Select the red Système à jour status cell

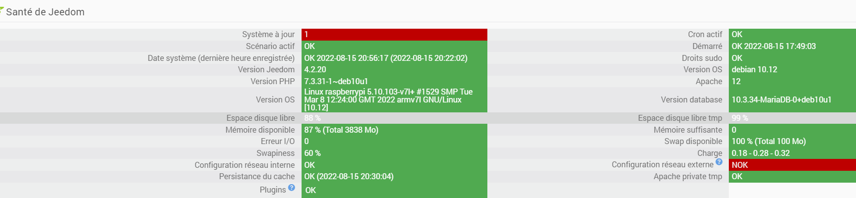click(394, 35)
